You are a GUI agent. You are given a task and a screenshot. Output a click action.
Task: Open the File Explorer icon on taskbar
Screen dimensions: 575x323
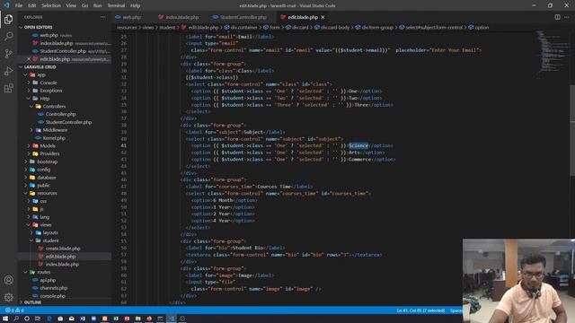point(137,319)
